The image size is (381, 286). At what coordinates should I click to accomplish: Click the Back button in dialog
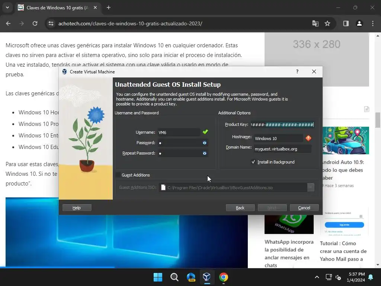click(240, 208)
